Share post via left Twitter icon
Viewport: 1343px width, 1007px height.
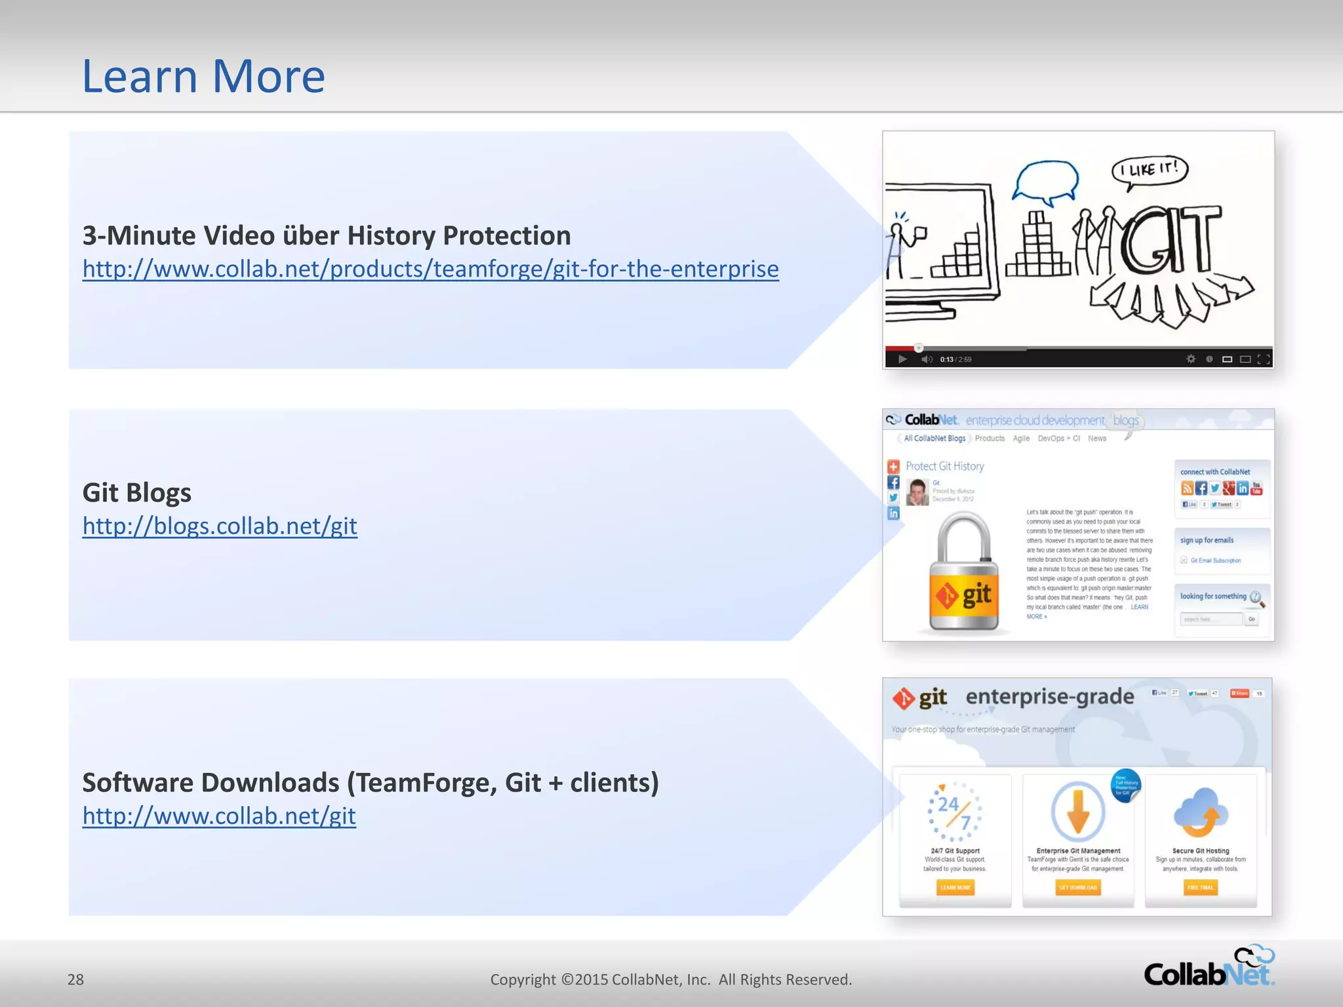pos(893,498)
